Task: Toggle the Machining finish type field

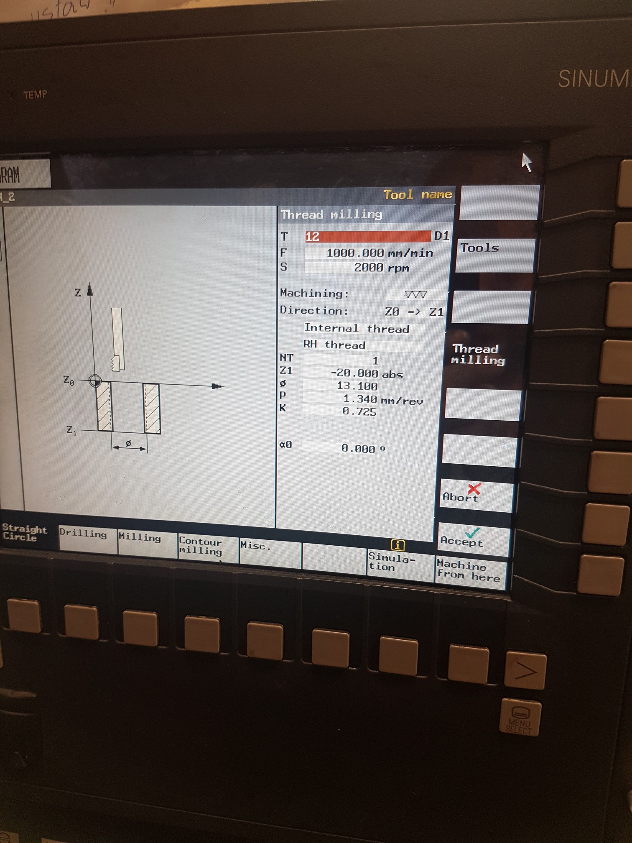Action: [416, 294]
